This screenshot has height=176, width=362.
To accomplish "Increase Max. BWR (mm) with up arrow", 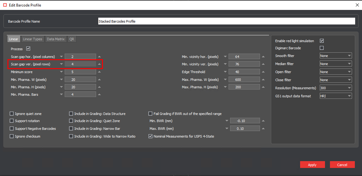I will point(263,129).
